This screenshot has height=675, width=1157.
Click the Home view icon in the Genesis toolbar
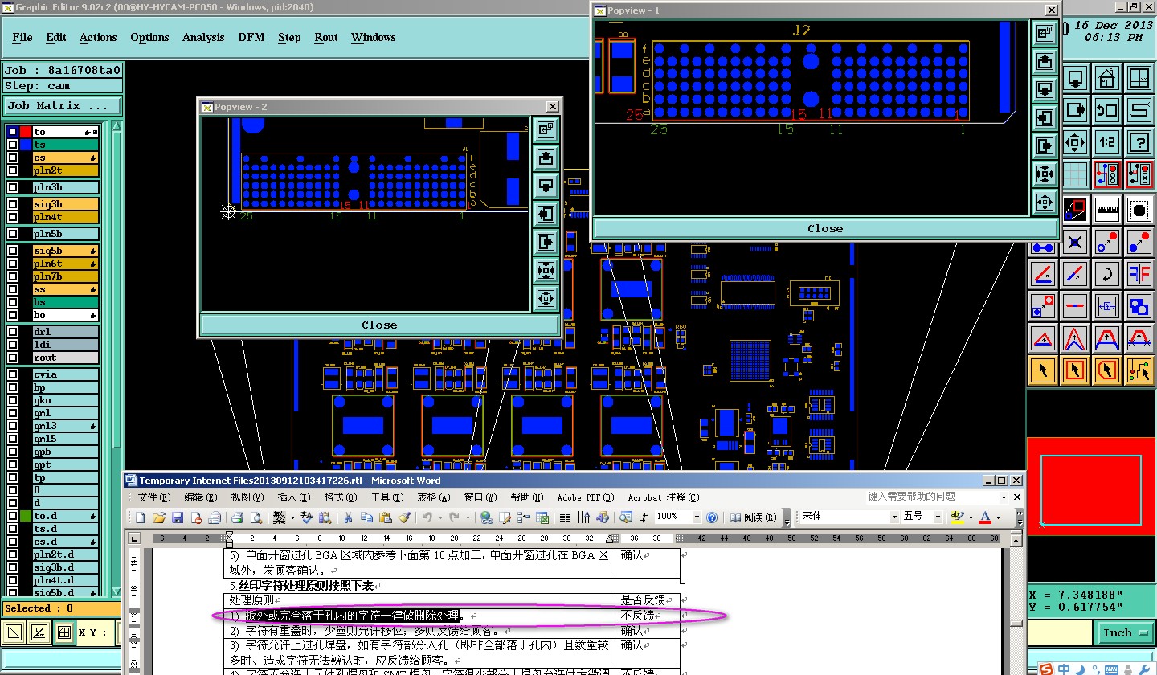(1107, 79)
